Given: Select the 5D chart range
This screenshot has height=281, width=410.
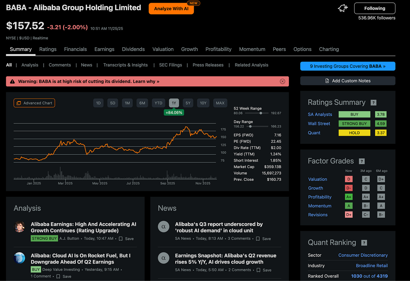Looking at the screenshot, I should point(113,103).
